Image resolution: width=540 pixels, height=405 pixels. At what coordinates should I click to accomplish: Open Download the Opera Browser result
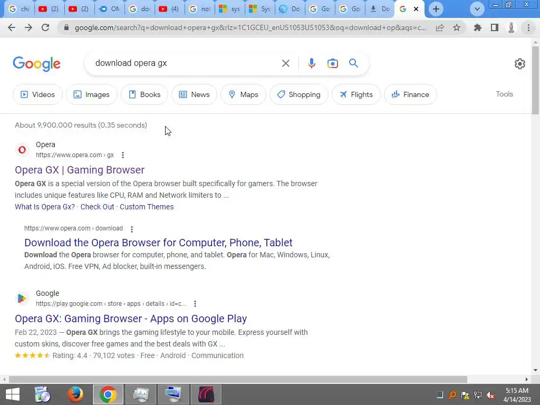pos(158,243)
